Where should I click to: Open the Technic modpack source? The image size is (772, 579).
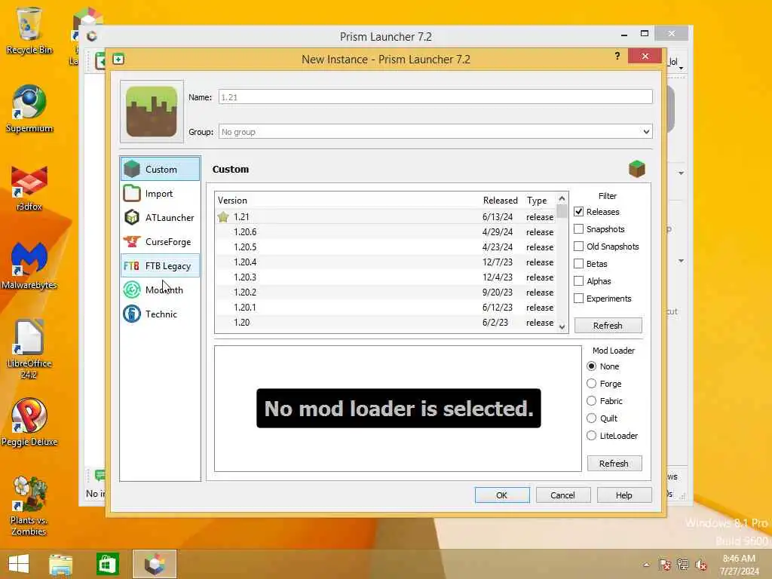point(160,314)
